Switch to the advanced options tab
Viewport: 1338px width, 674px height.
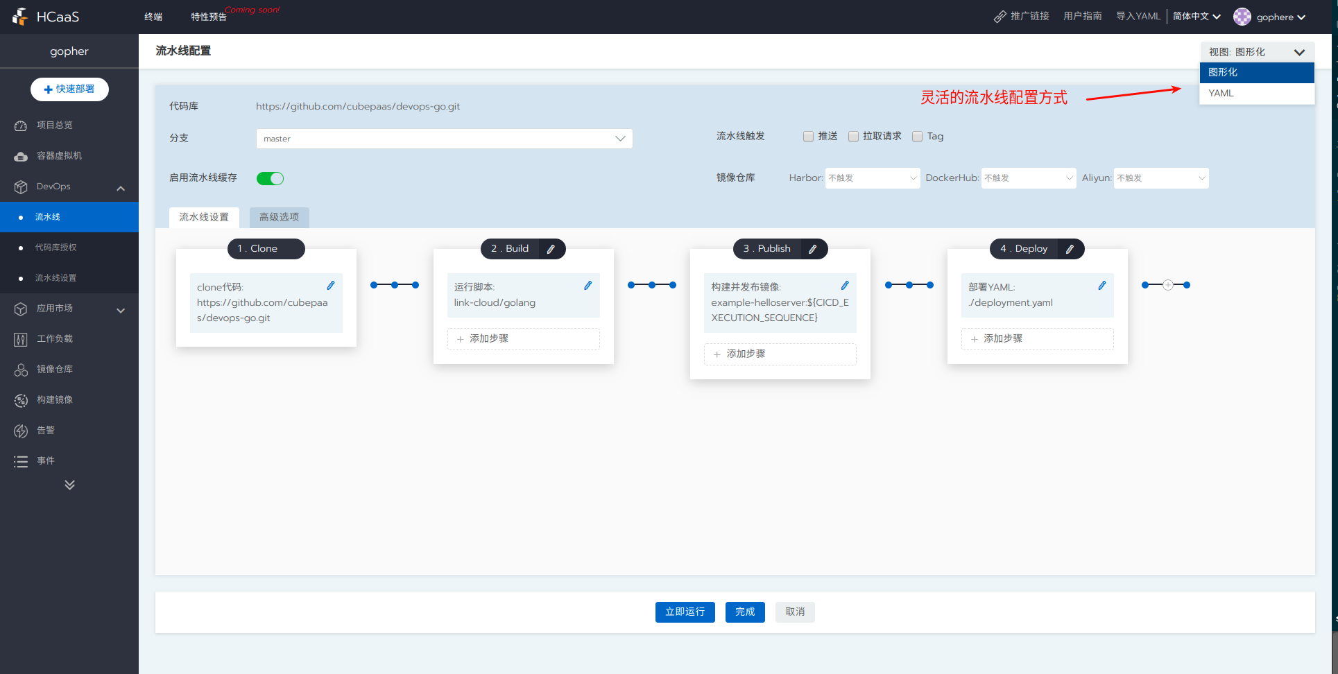point(279,218)
